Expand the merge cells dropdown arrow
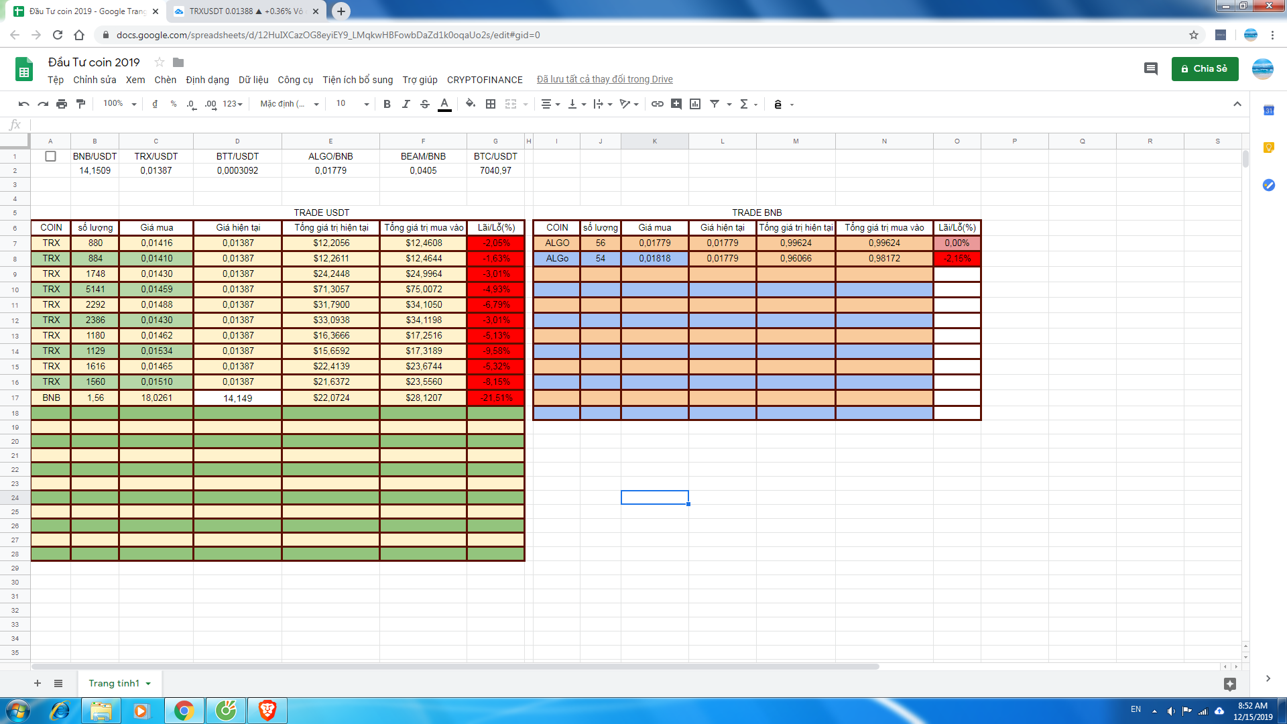Viewport: 1287px width, 724px height. coord(526,104)
